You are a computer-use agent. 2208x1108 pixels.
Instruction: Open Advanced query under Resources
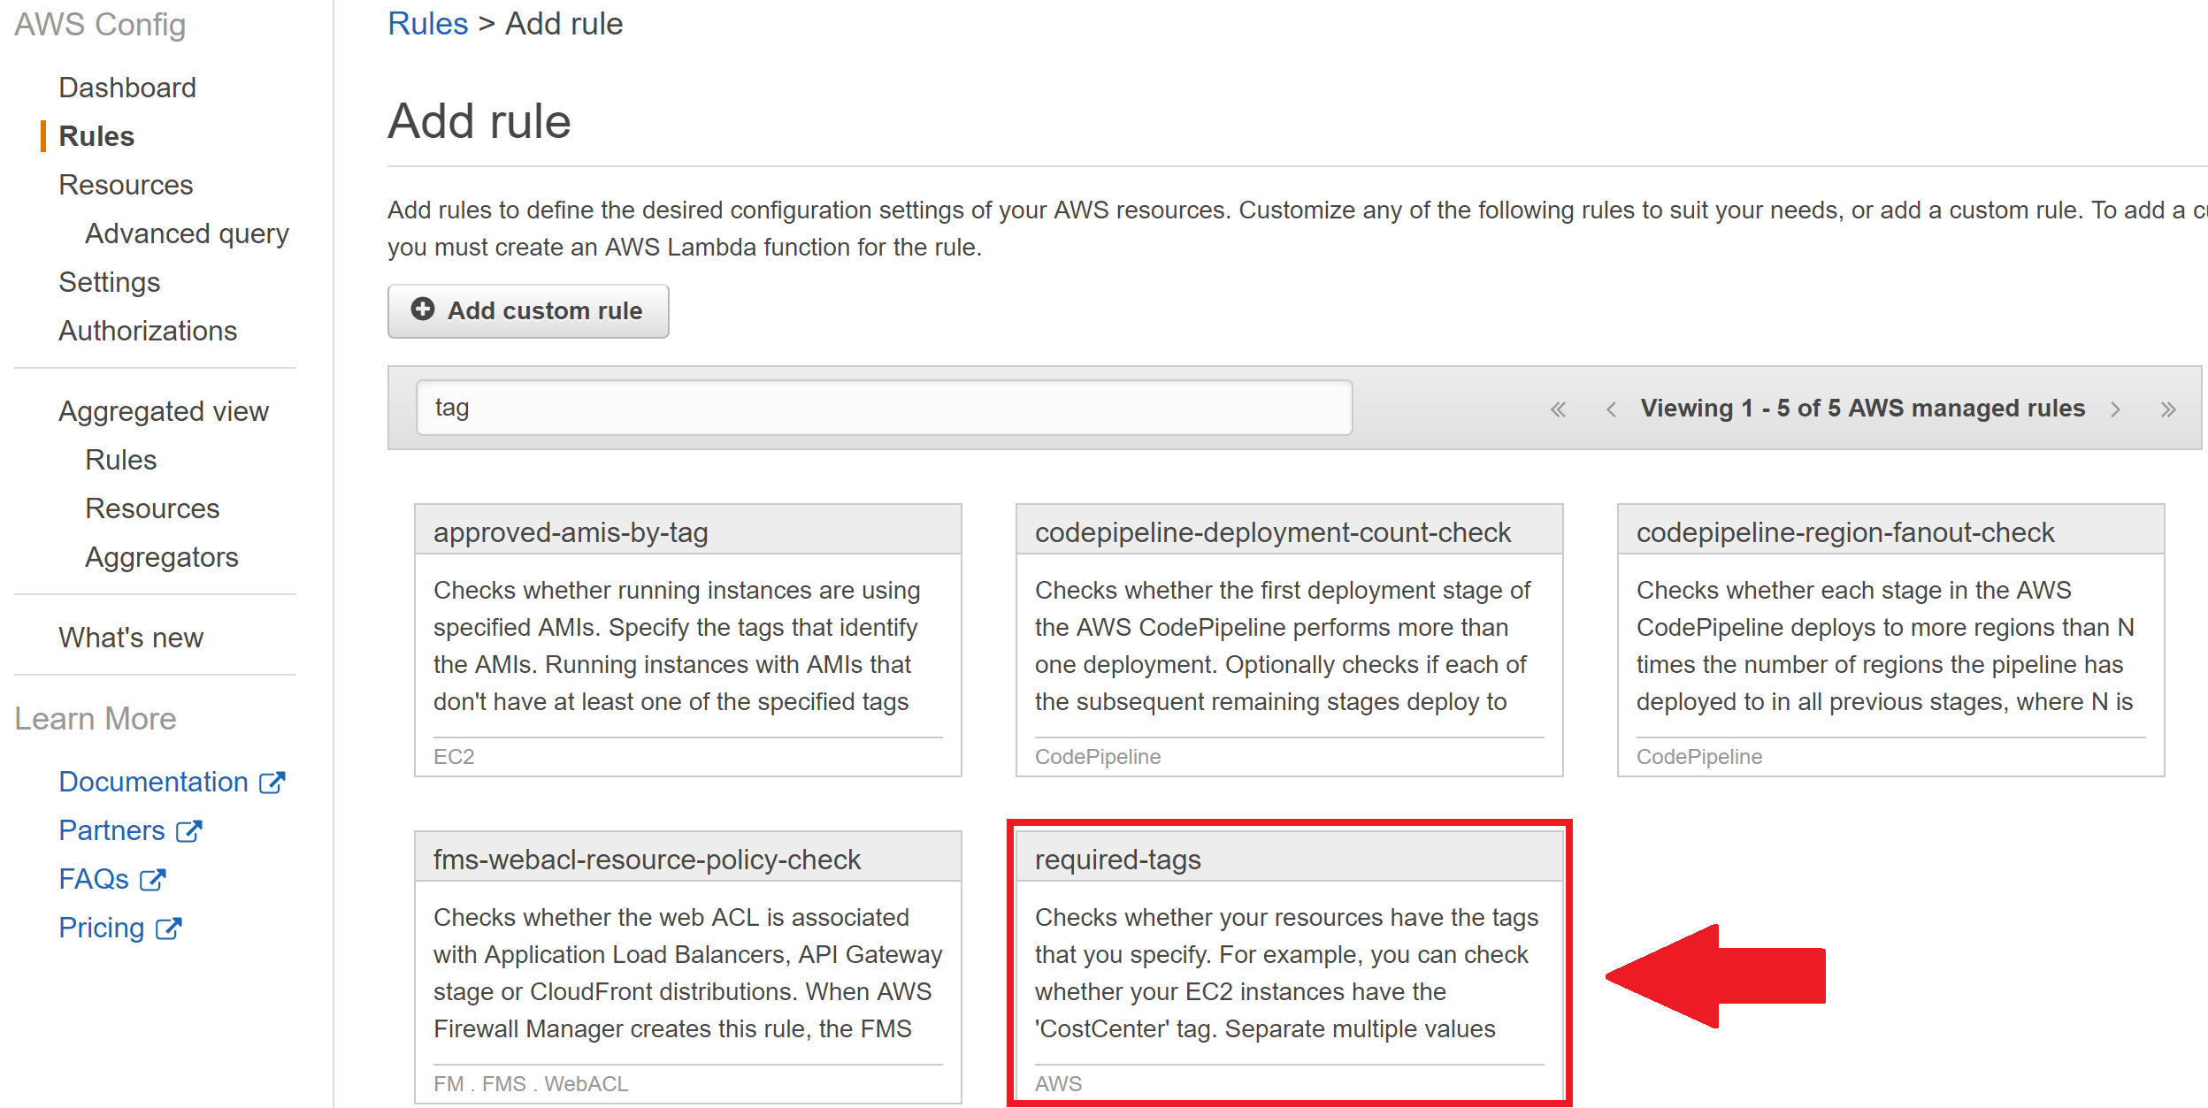[187, 233]
